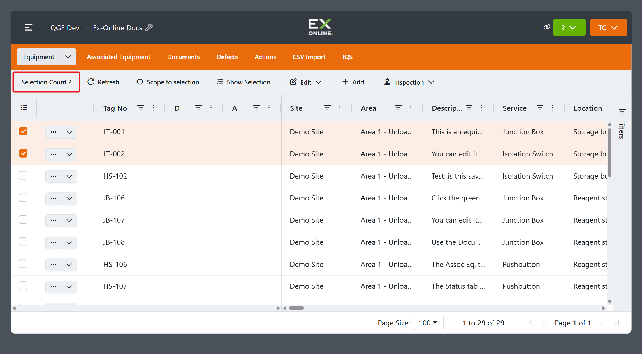Open the Filters side panel
Image resolution: width=642 pixels, height=354 pixels.
coord(622,124)
